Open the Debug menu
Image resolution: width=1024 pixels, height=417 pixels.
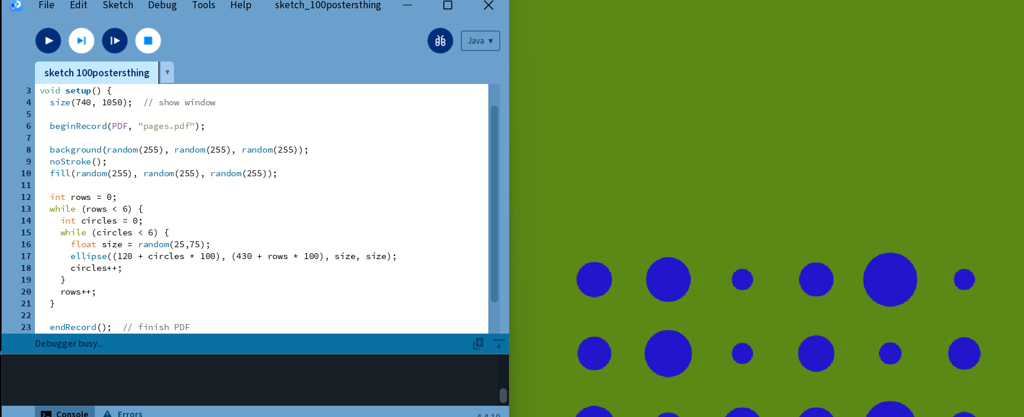162,5
